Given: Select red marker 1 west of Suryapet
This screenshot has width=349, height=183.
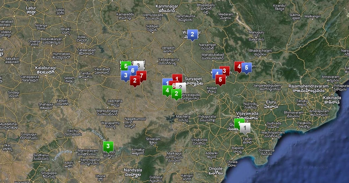Looking at the screenshot, I should coord(177,78).
